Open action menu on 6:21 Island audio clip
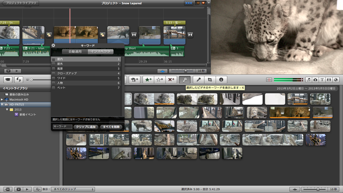Screen dimensions: 343x193 25,48
